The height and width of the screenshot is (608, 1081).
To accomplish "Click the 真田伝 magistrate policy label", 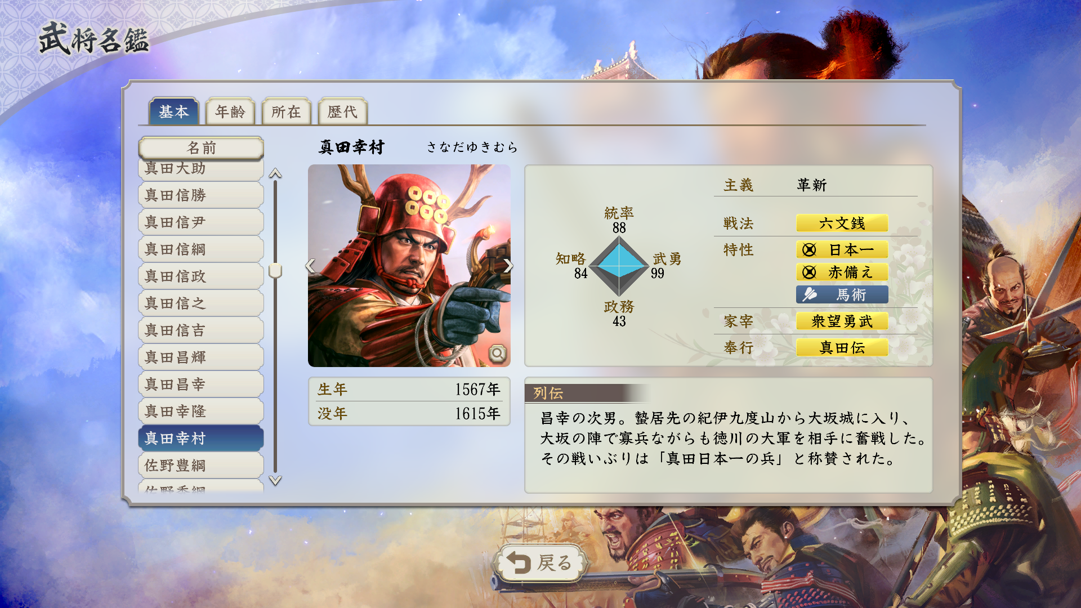I will point(842,347).
